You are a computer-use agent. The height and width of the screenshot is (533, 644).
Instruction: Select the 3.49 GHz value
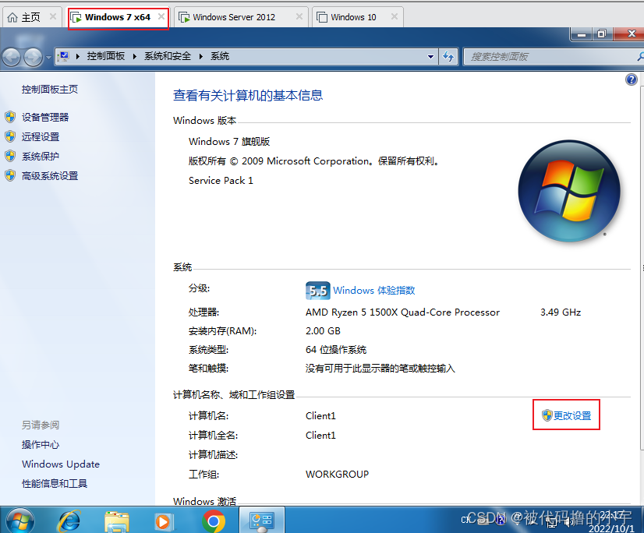[561, 312]
